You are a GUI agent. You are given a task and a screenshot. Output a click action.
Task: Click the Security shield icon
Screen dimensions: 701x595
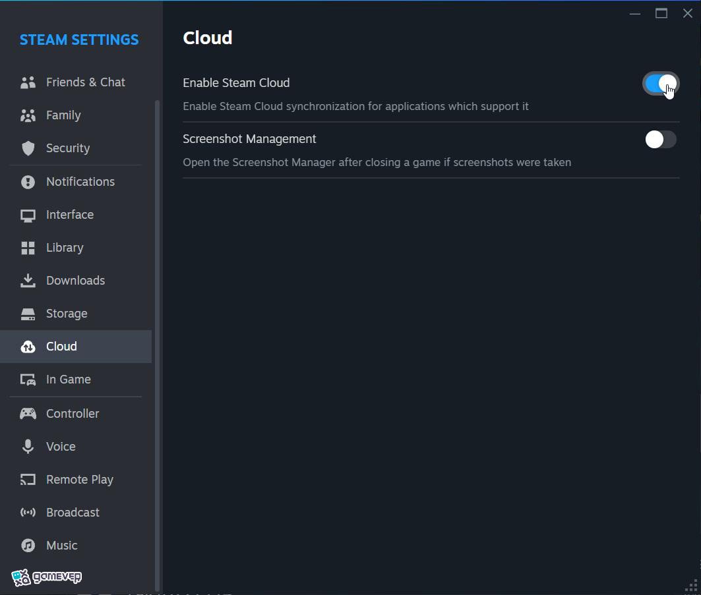[28, 148]
